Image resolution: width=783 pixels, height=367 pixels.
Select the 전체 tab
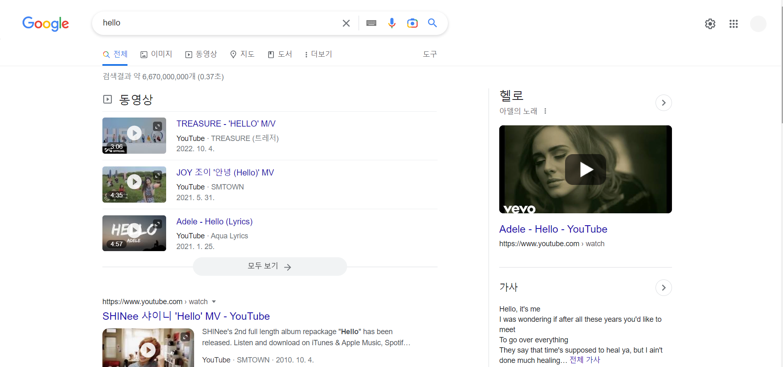(x=115, y=54)
